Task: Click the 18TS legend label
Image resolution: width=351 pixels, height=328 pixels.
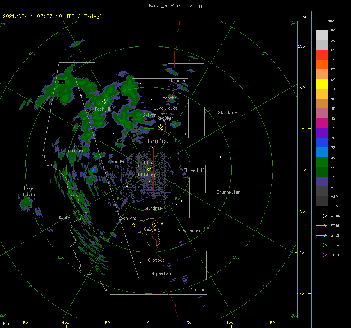Action: coord(335,255)
